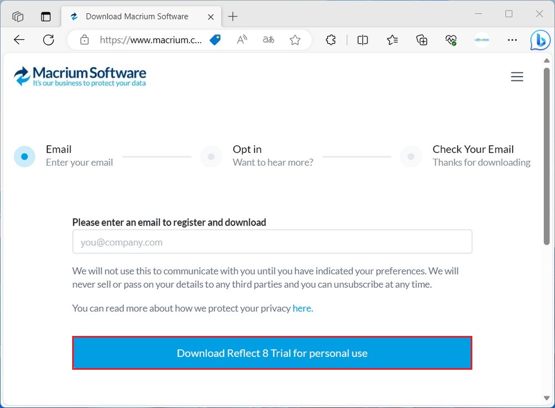Close the Download Macrium Software tab

pos(210,17)
